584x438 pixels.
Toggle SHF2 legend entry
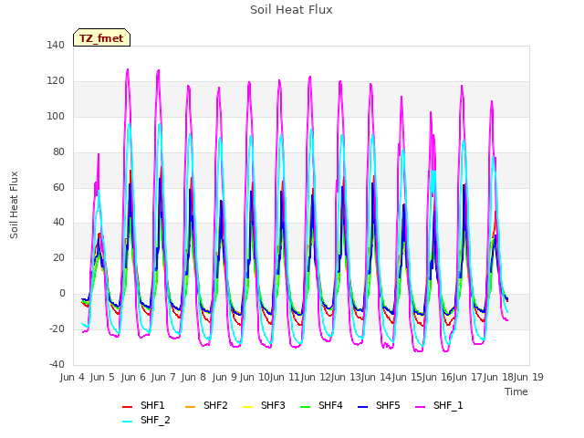pos(206,405)
